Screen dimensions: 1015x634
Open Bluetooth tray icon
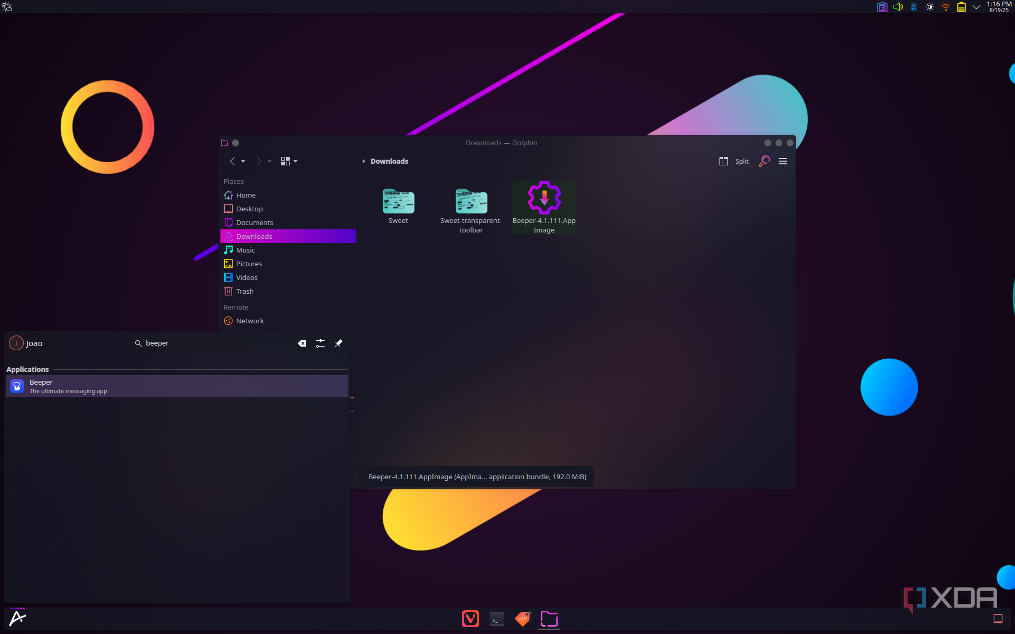point(914,7)
